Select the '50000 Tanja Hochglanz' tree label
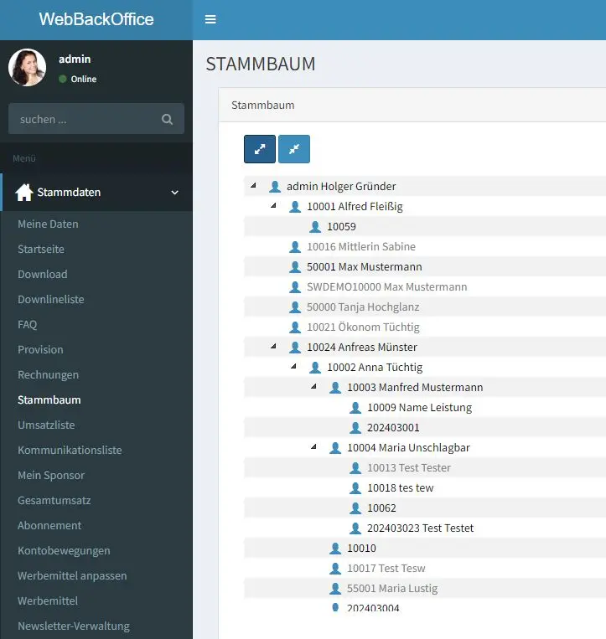606x639 pixels. (x=363, y=307)
